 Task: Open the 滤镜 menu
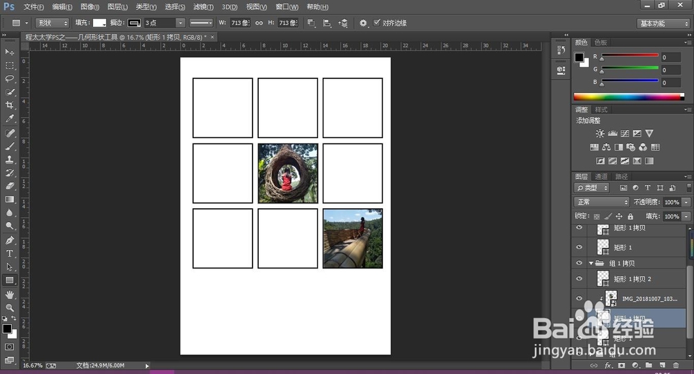(203, 7)
